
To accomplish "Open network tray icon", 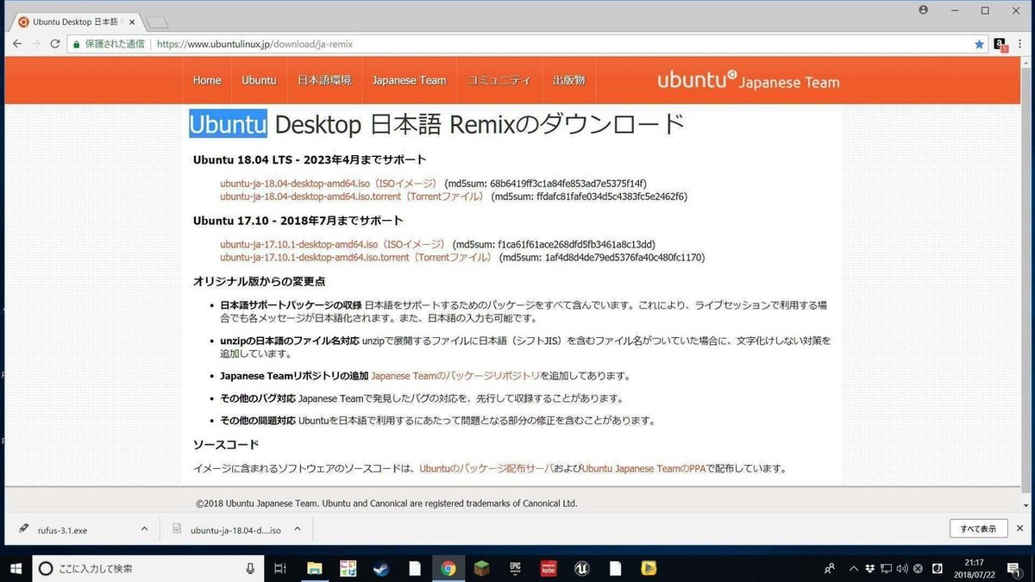I will 886,568.
